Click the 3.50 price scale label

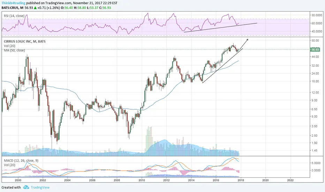[x=315, y=126]
